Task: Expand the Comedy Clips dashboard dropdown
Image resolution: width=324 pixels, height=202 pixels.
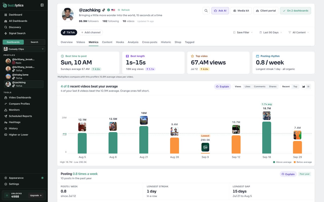Action: [x=24, y=49]
